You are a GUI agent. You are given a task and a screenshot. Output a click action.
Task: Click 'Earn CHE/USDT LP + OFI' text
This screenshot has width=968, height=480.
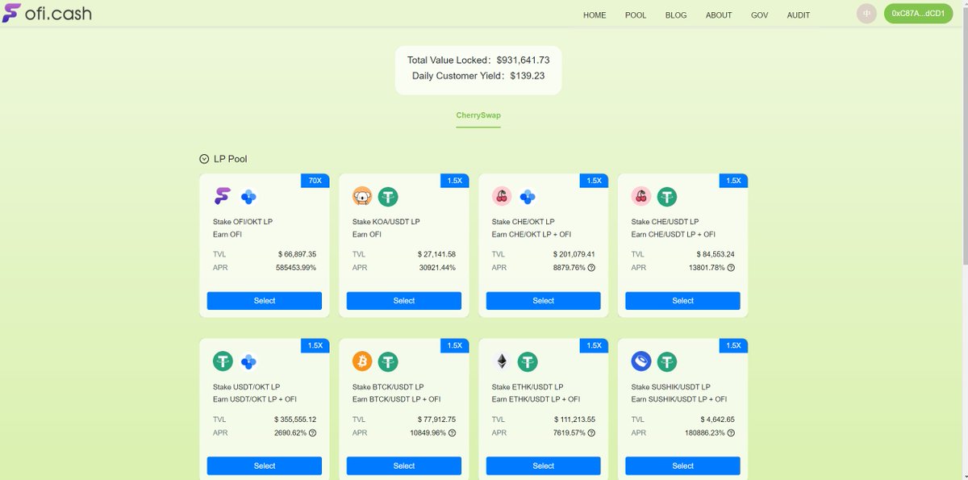click(674, 235)
